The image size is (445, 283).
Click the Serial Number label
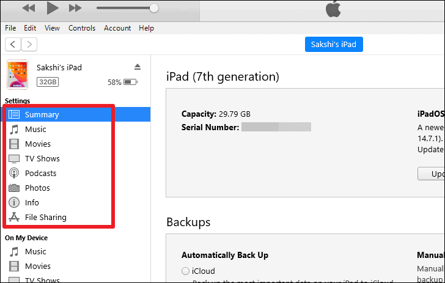click(210, 128)
